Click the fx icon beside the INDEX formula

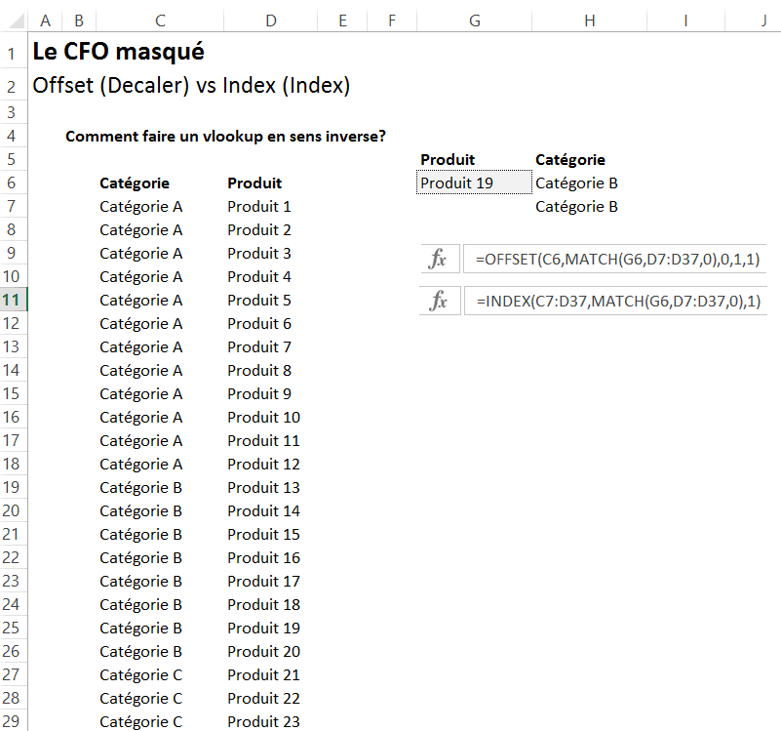pos(439,302)
